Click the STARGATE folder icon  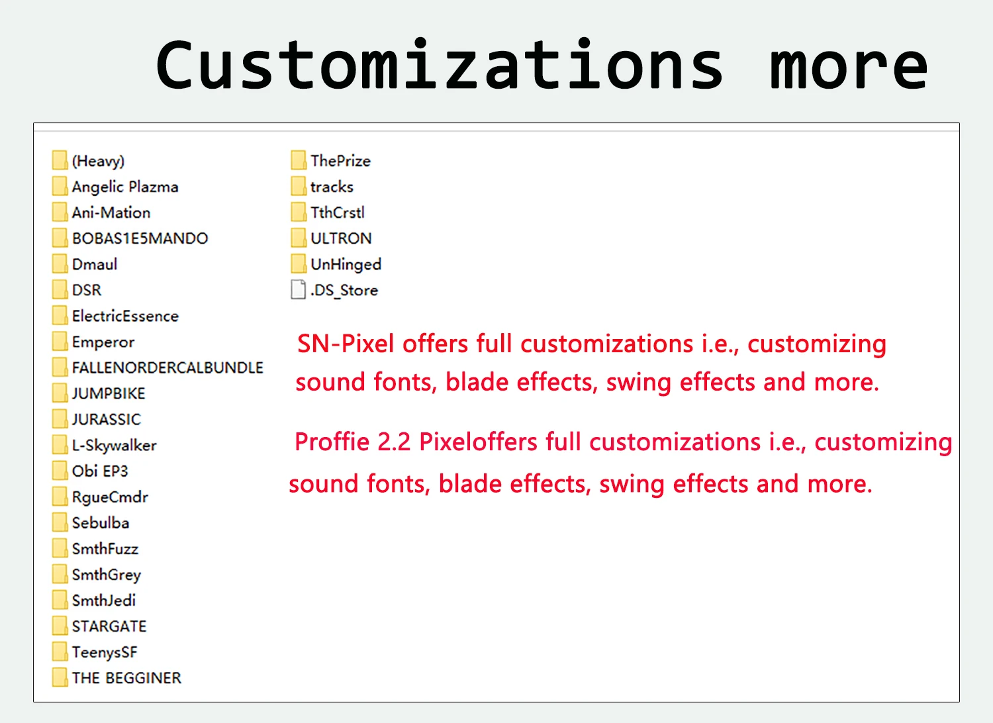pos(60,626)
